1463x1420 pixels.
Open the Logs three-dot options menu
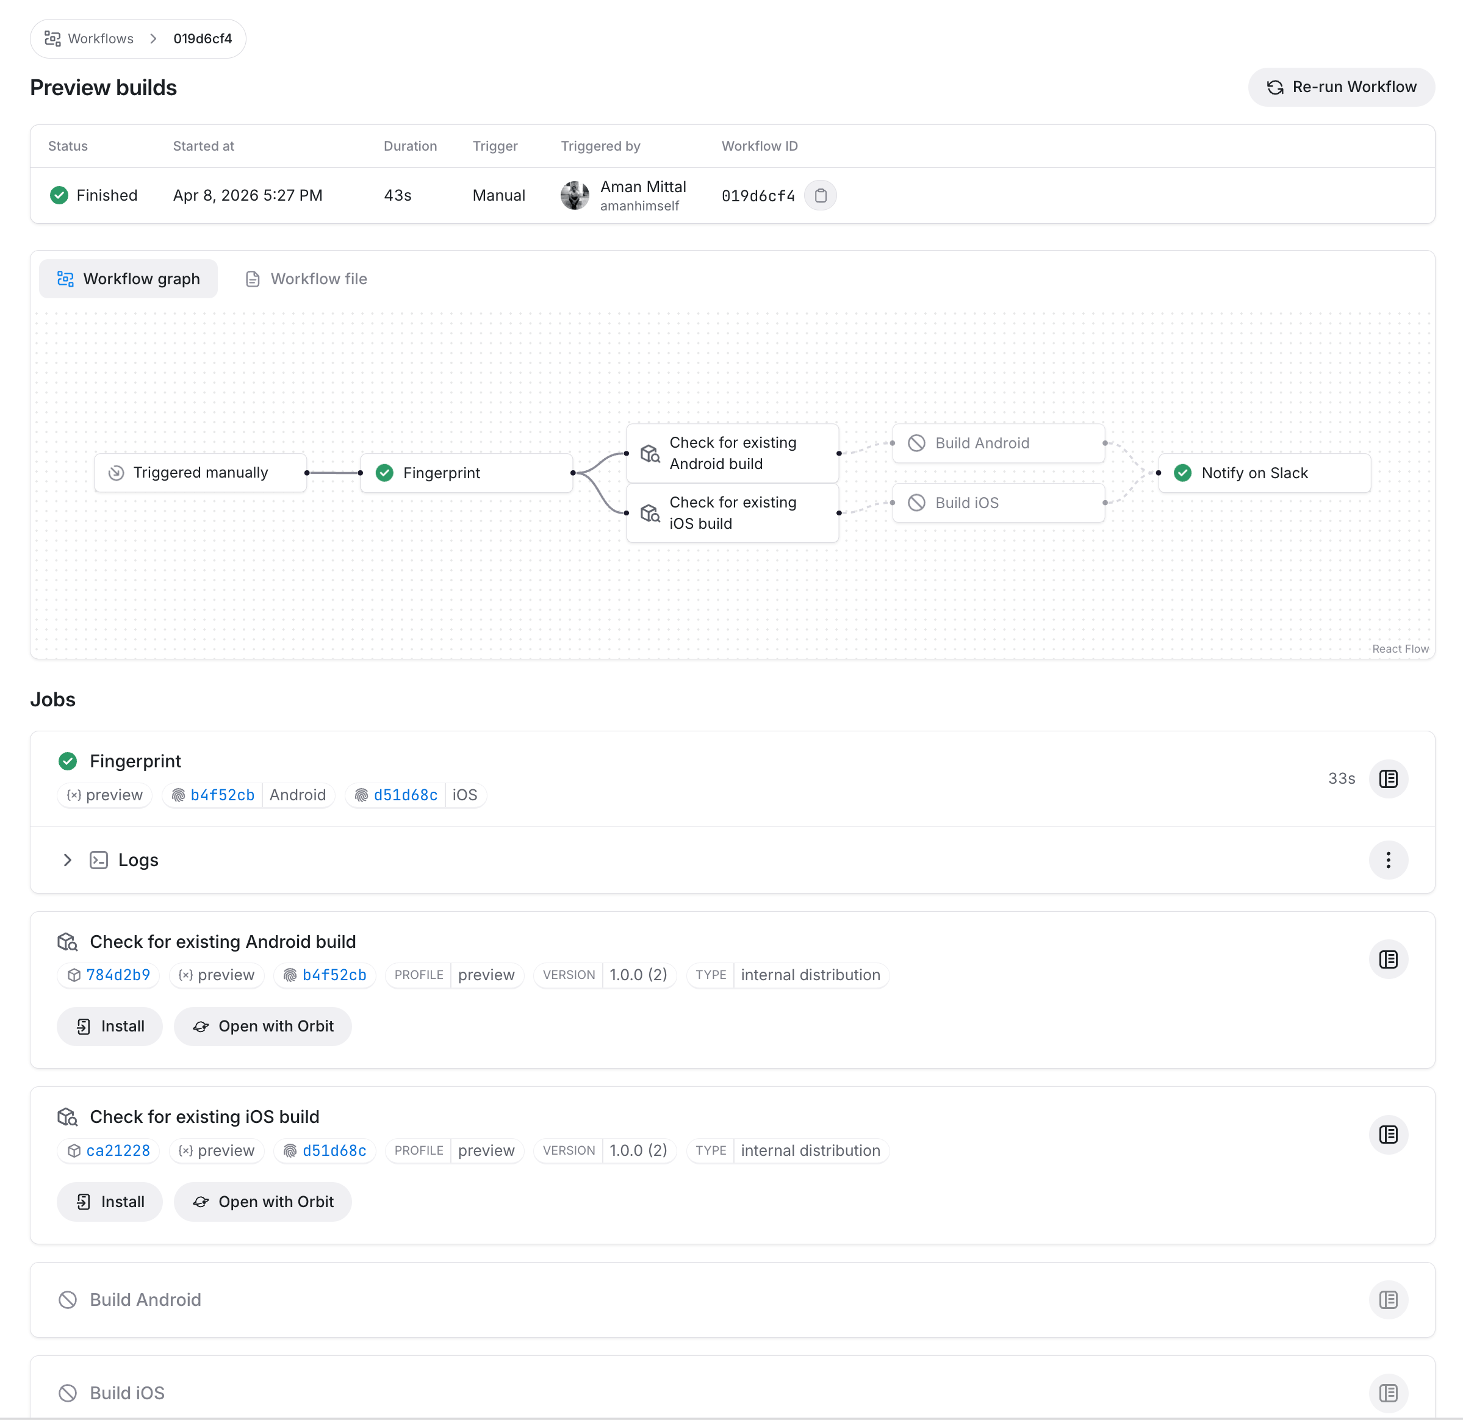click(1389, 861)
